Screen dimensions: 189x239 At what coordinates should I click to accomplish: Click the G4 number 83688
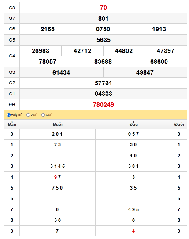103,61
